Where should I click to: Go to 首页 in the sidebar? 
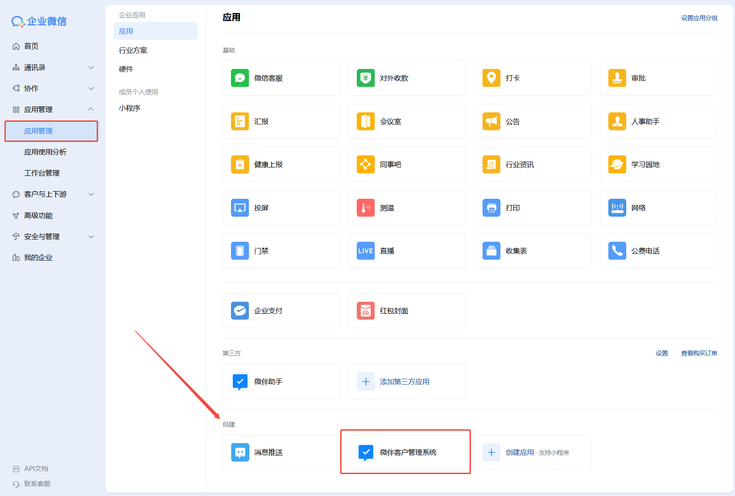click(31, 46)
